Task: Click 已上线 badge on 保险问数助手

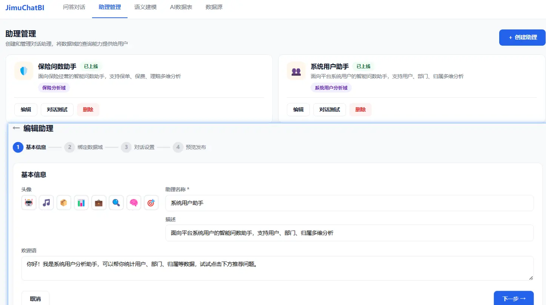Action: pos(91,66)
